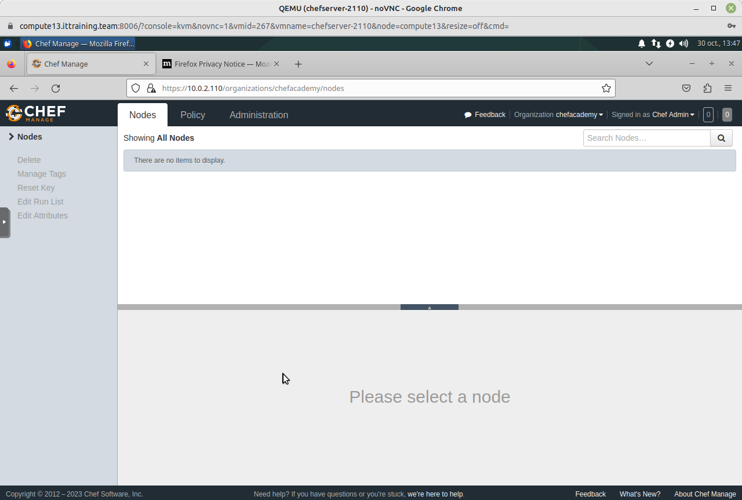Click the Chef Manage logo
742x500 pixels.
click(x=36, y=113)
